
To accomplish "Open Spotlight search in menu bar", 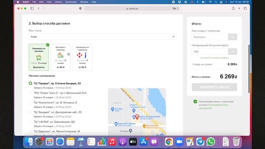I will click(216, 2).
